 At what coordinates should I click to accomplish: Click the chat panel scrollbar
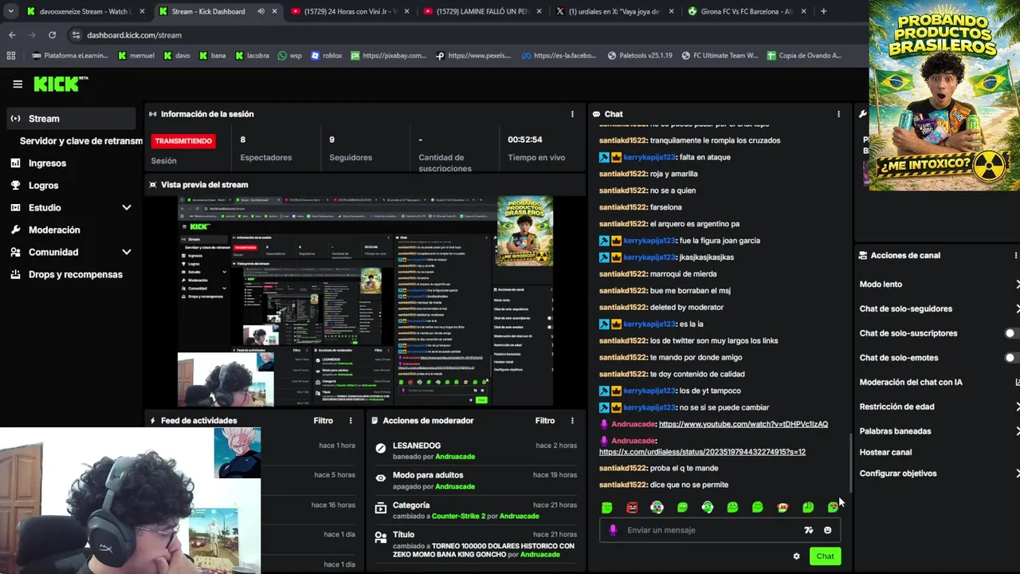(x=850, y=462)
